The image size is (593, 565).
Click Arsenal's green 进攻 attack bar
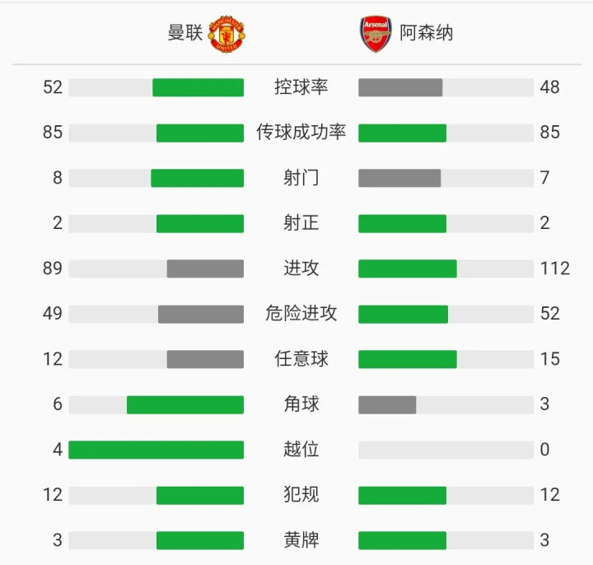408,268
